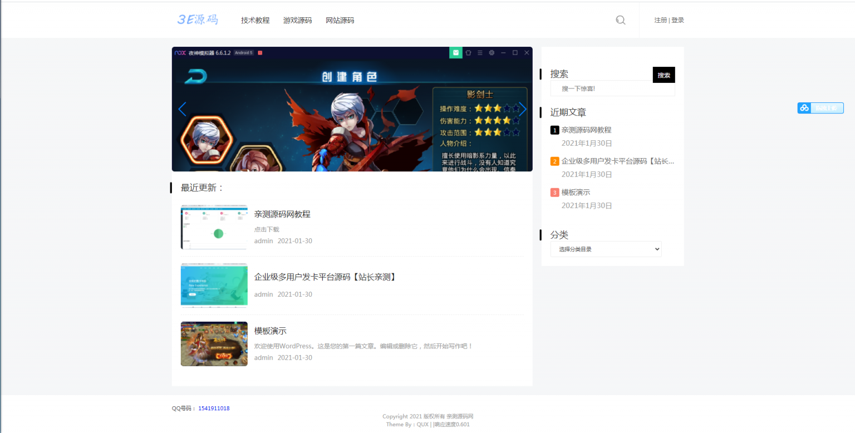Open sidebar article 企业级多用户发卡平台源码
The height and width of the screenshot is (433, 855).
coord(618,161)
